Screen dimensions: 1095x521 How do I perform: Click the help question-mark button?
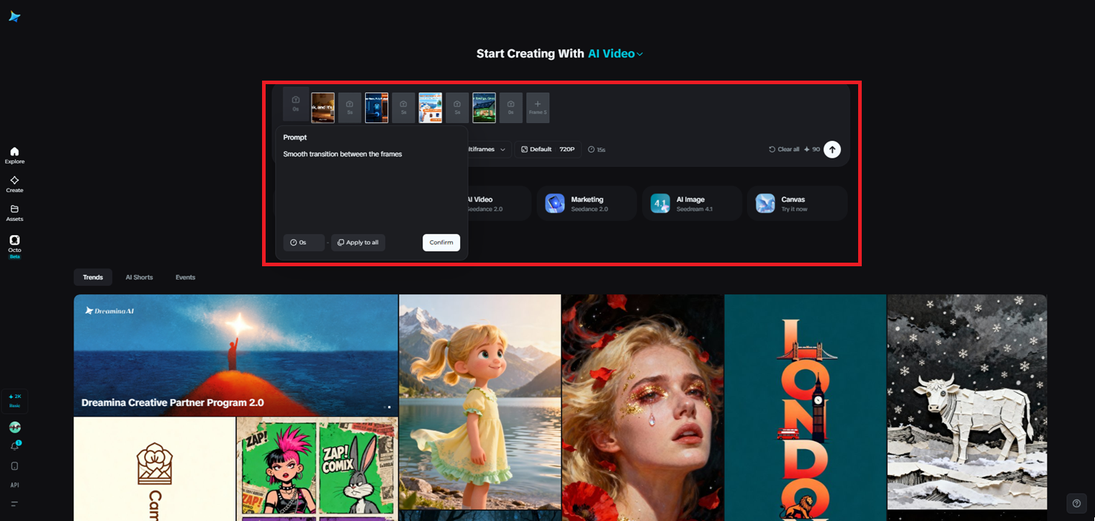[x=1076, y=503]
